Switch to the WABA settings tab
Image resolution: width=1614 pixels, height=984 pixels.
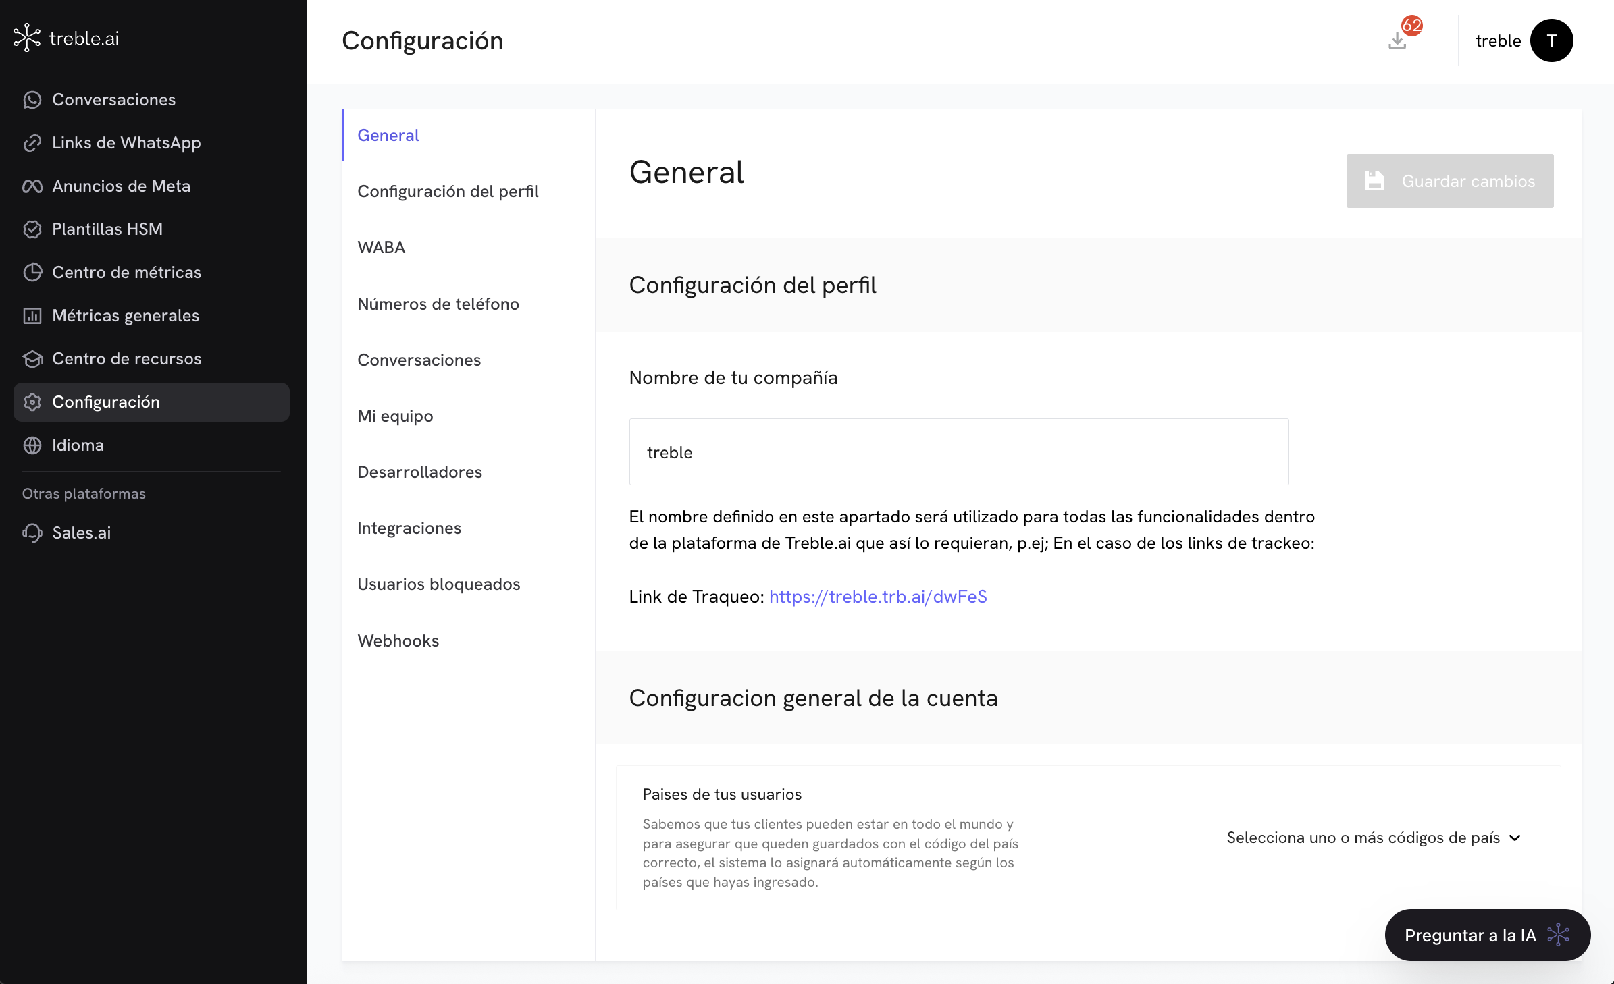click(x=382, y=248)
